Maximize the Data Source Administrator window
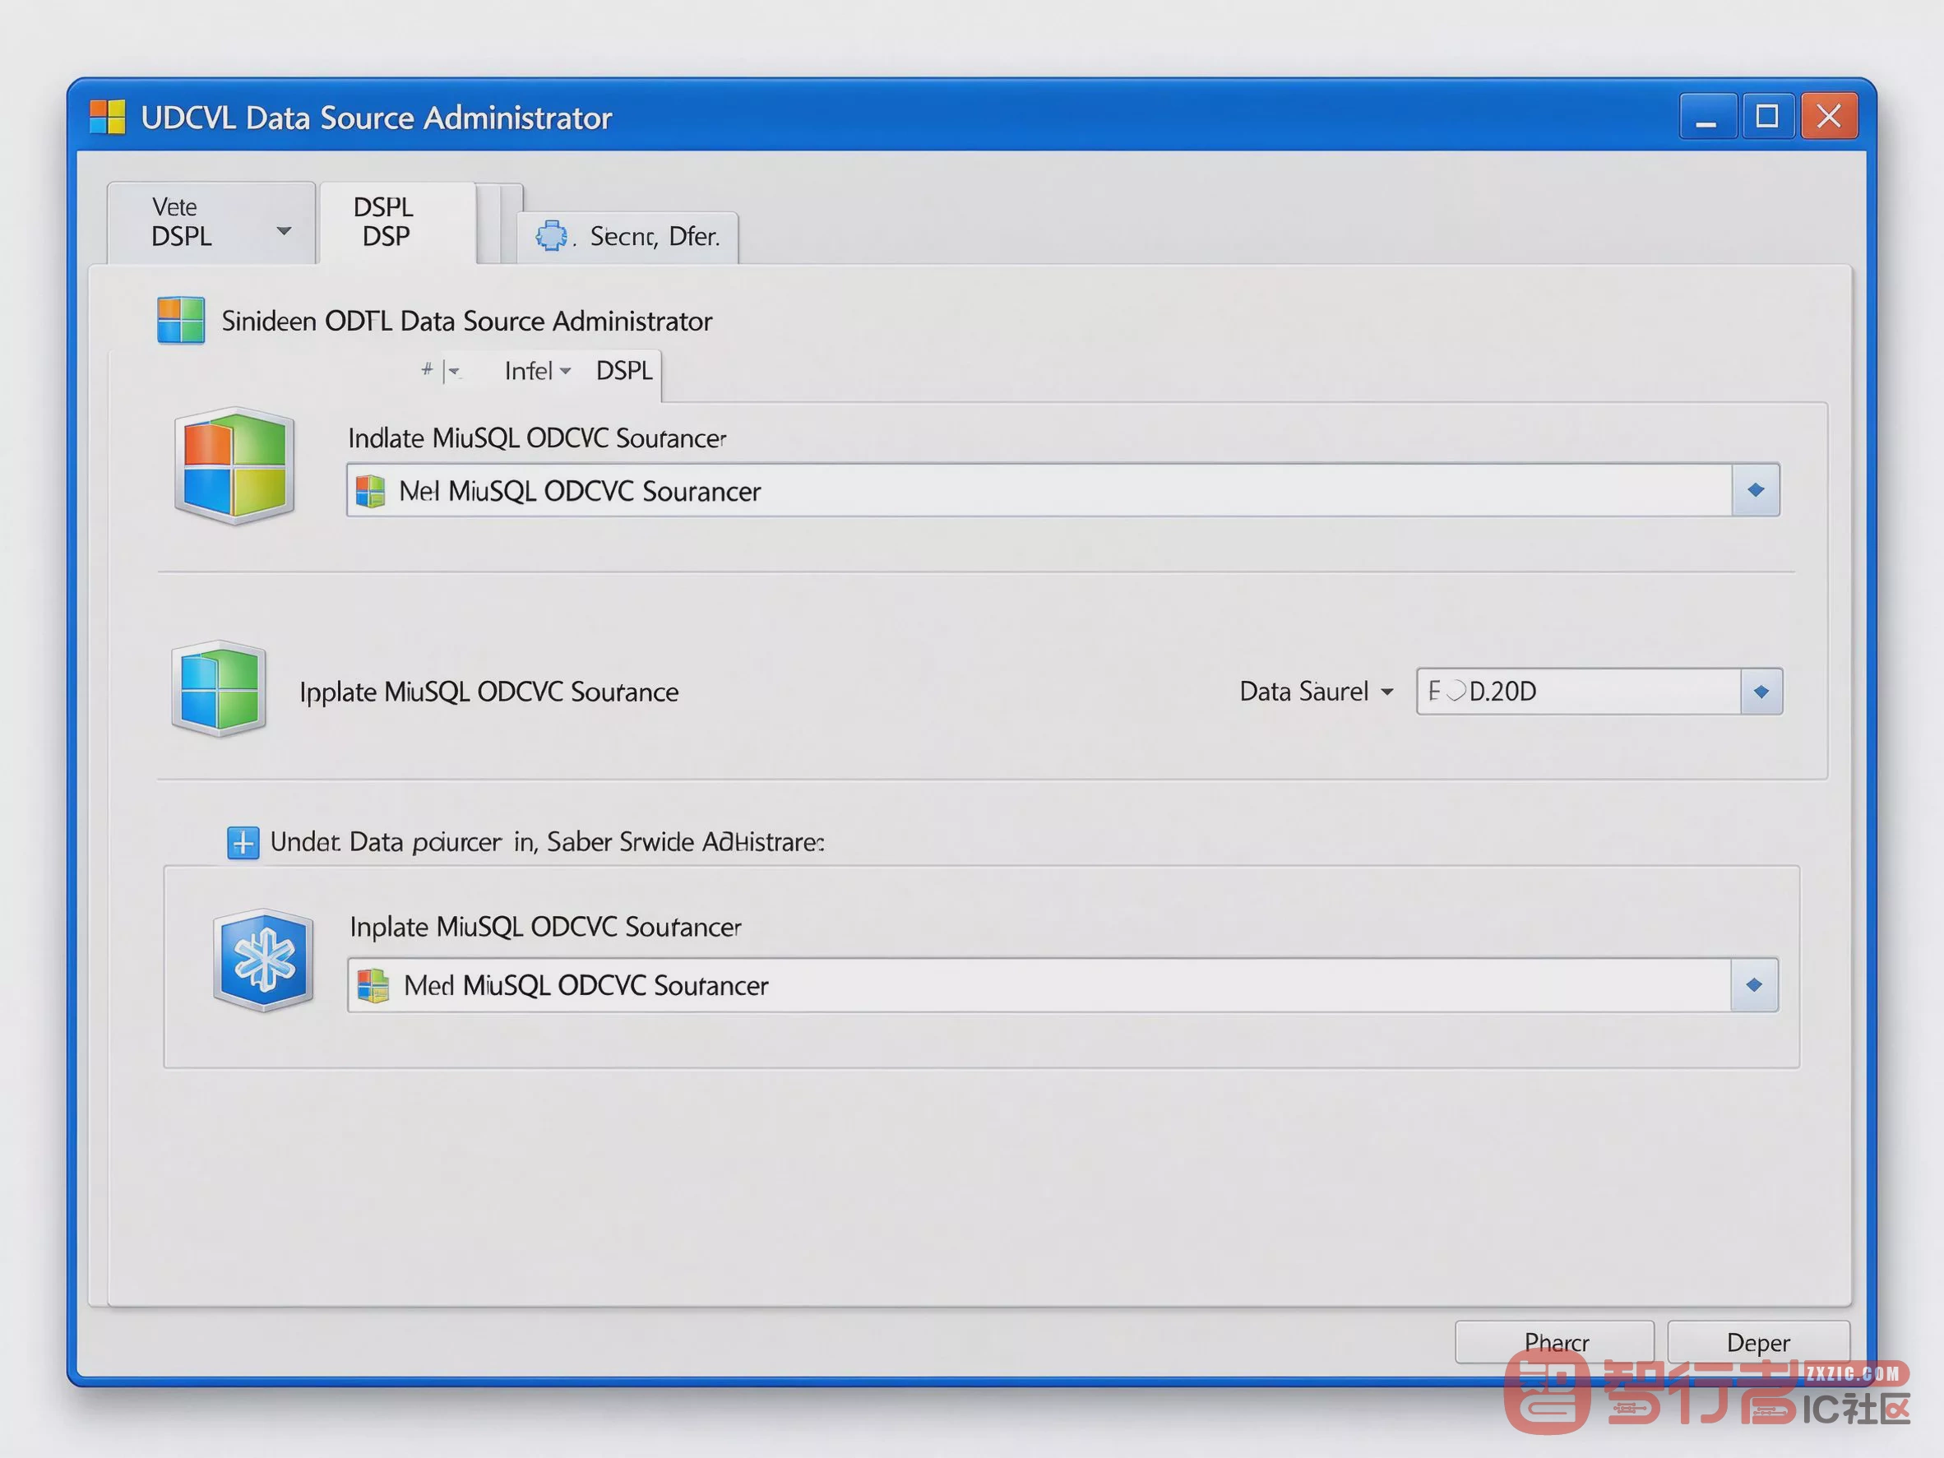This screenshot has width=1944, height=1458. 1767,116
